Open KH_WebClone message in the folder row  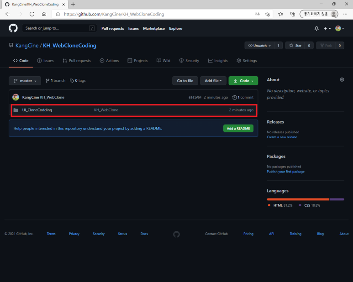click(106, 110)
